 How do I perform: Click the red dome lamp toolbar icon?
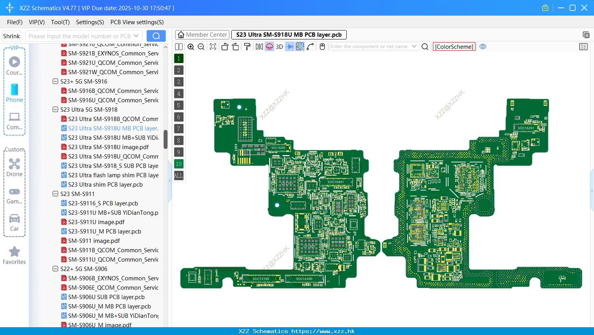click(x=270, y=47)
